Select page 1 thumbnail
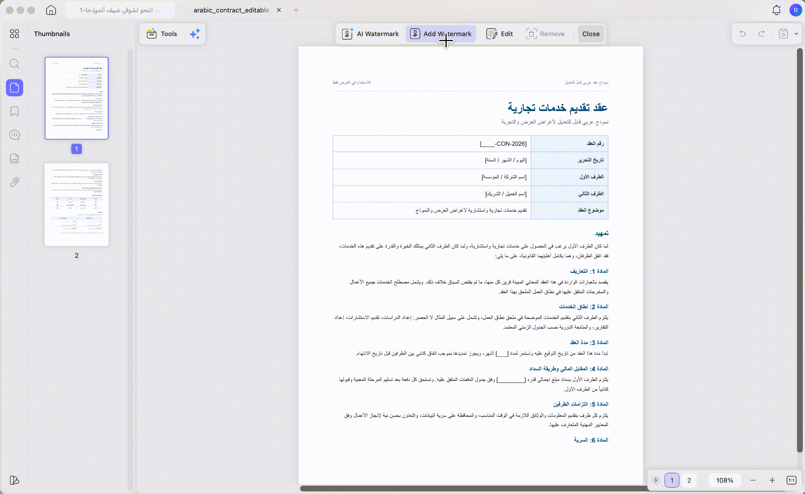This screenshot has height=494, width=805. [77, 98]
